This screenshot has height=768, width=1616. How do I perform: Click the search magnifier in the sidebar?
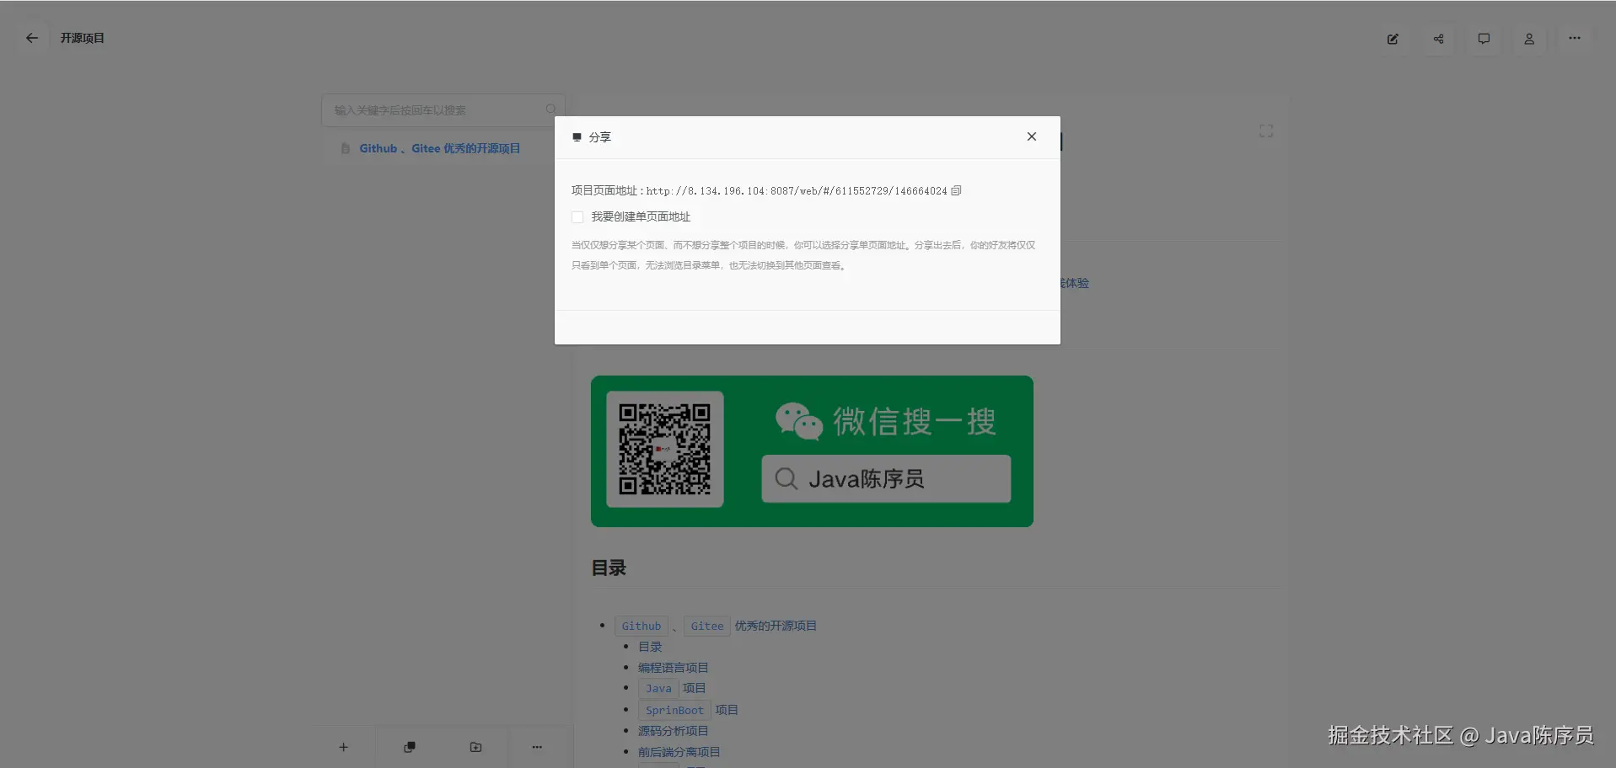550,109
